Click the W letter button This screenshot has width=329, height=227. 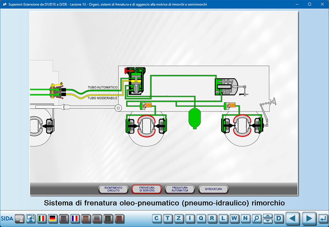click(234, 219)
